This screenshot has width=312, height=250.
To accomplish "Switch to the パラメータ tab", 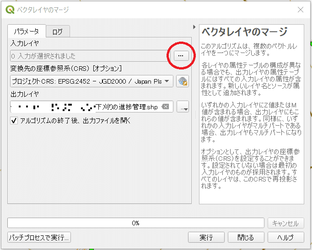I will (x=27, y=32).
